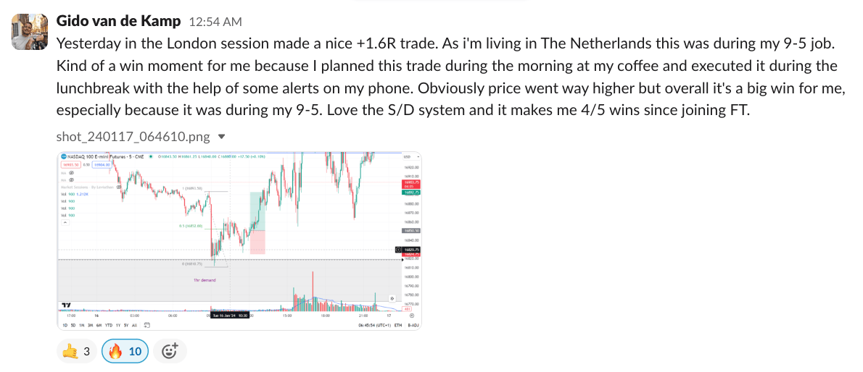
Task: Add a new emoji reaction
Action: click(x=169, y=352)
